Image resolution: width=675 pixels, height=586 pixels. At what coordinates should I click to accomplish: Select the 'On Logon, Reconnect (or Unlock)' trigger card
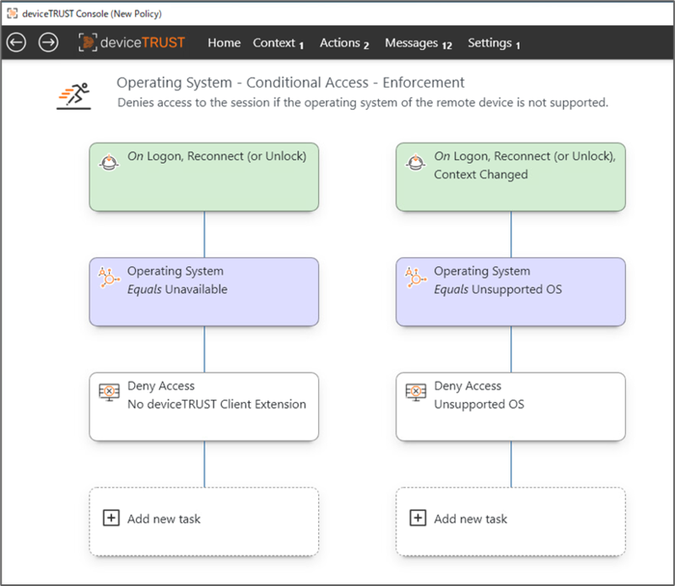[x=204, y=177]
